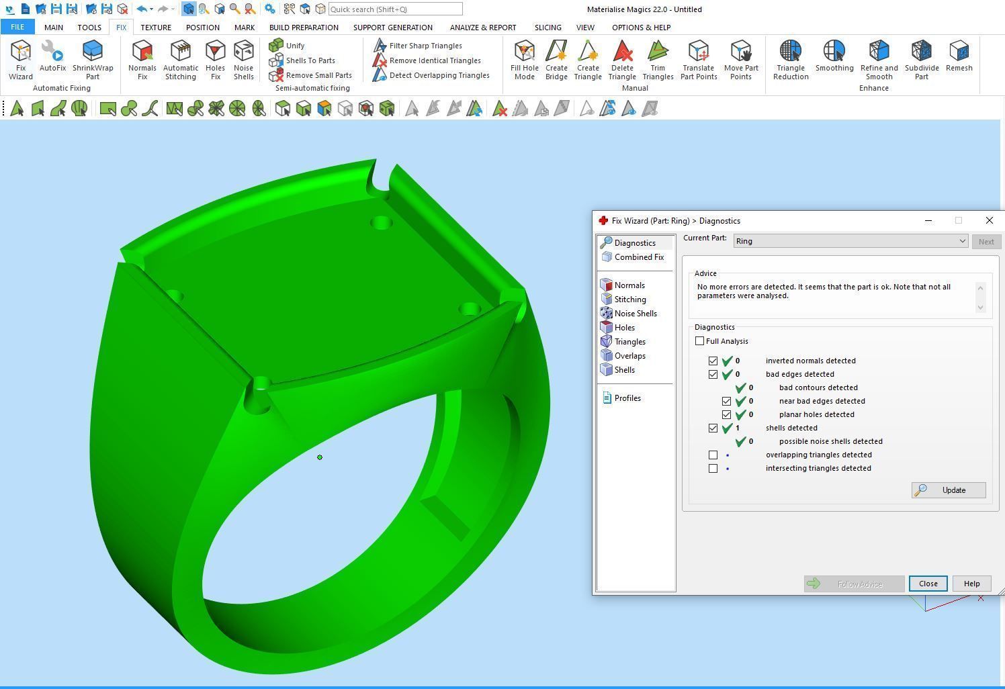
Task: Open the ANALYZE & REPORT tab
Action: (483, 28)
